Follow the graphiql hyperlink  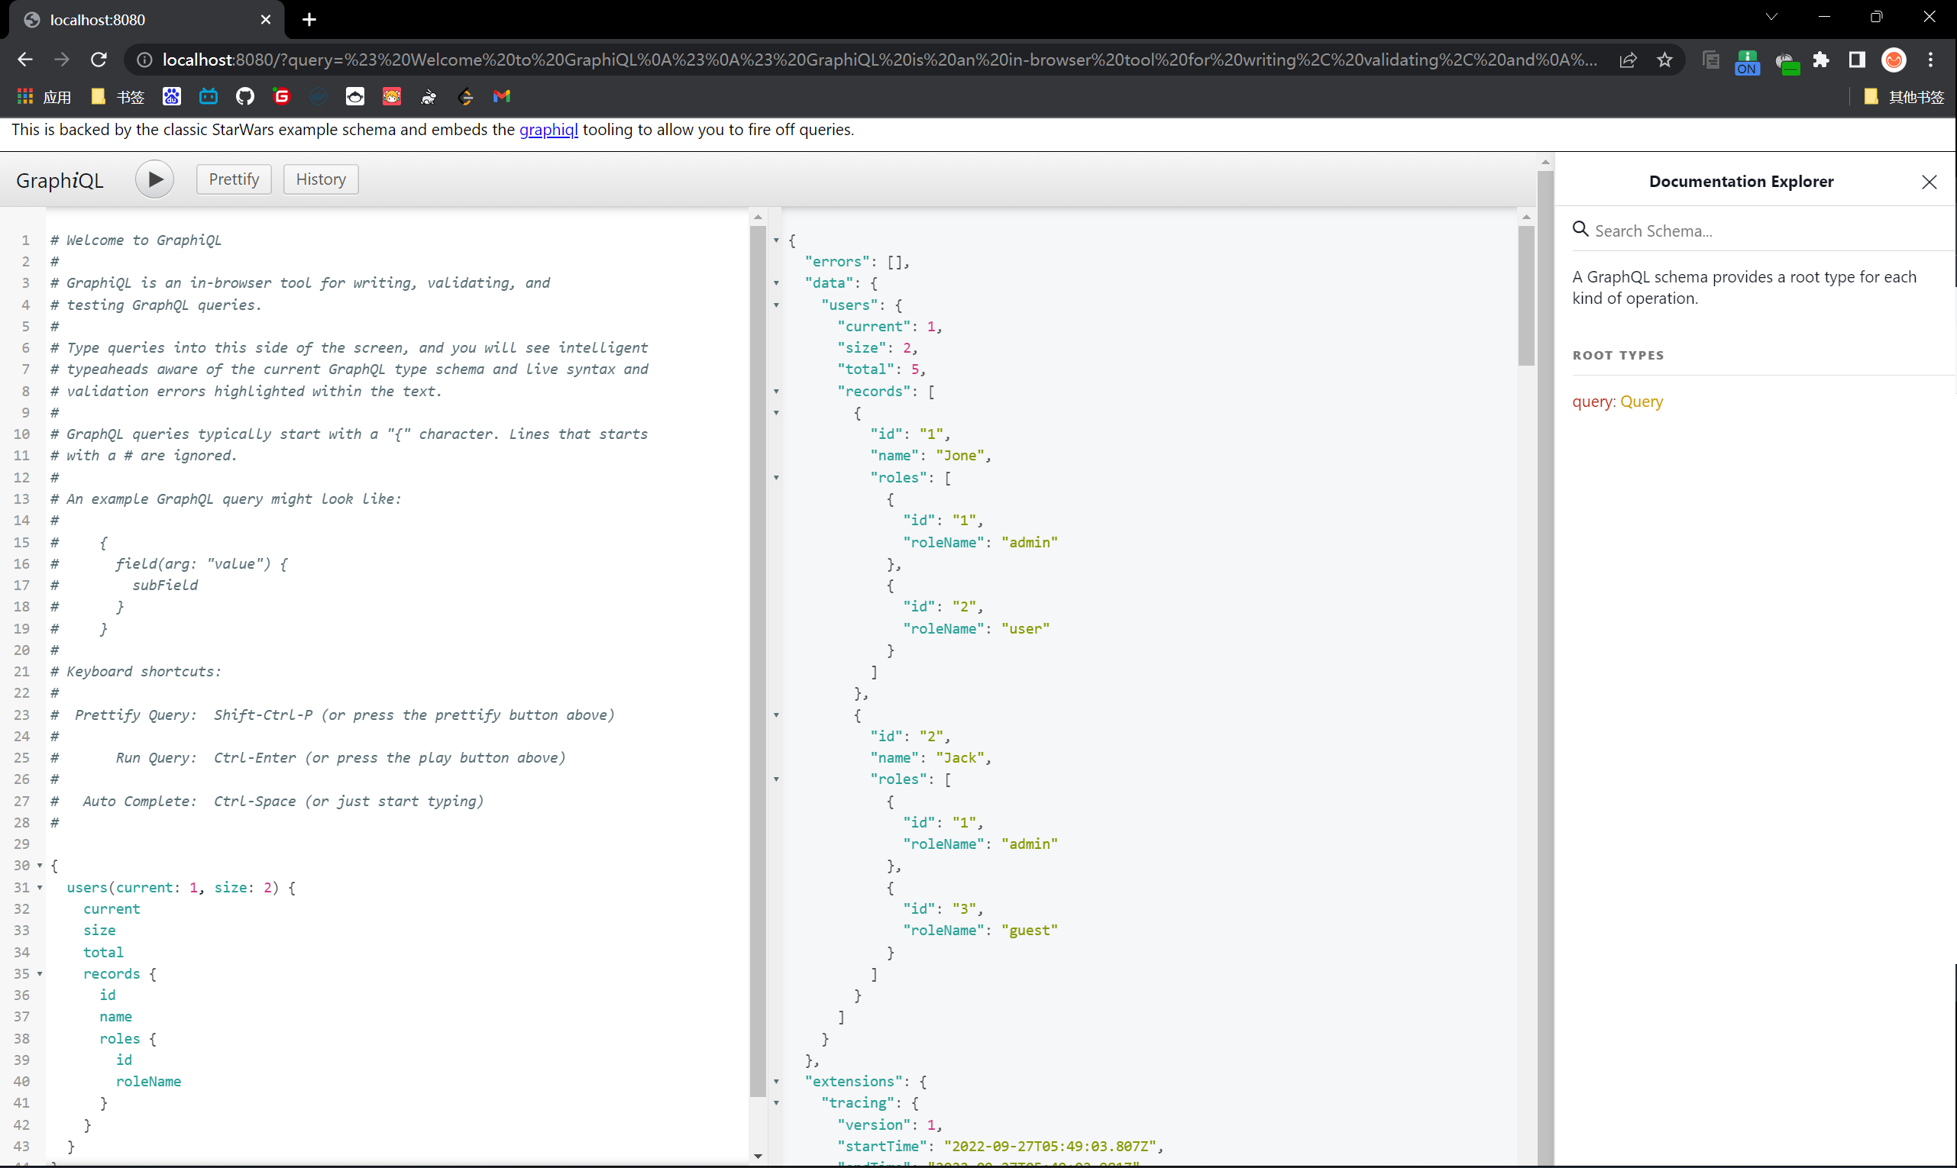pyautogui.click(x=548, y=130)
